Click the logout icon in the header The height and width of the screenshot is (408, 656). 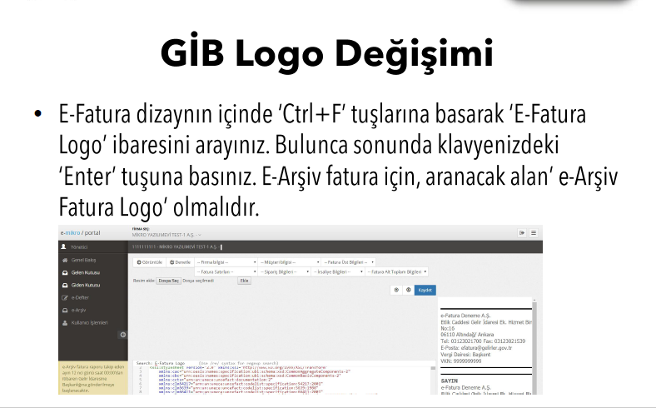[x=522, y=232]
